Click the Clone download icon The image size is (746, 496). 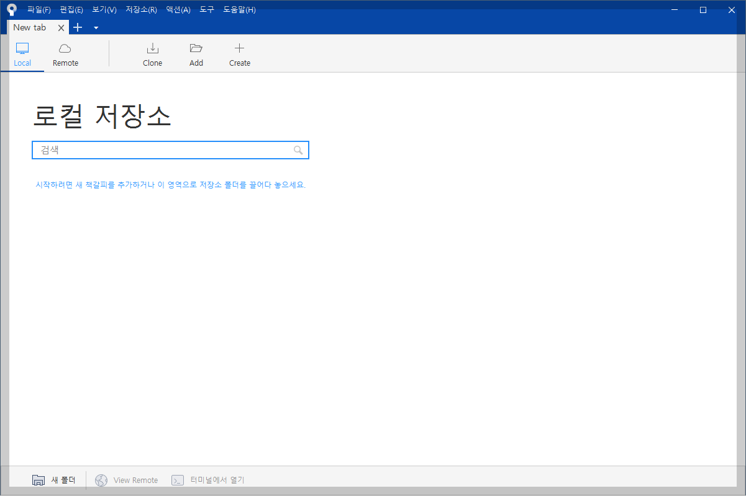(152, 48)
